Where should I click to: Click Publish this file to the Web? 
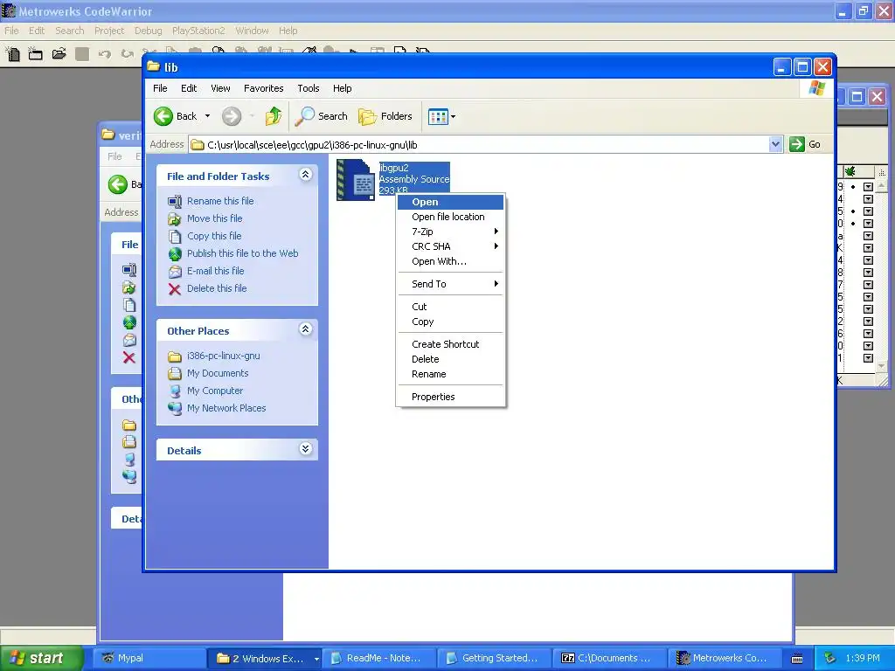[243, 253]
